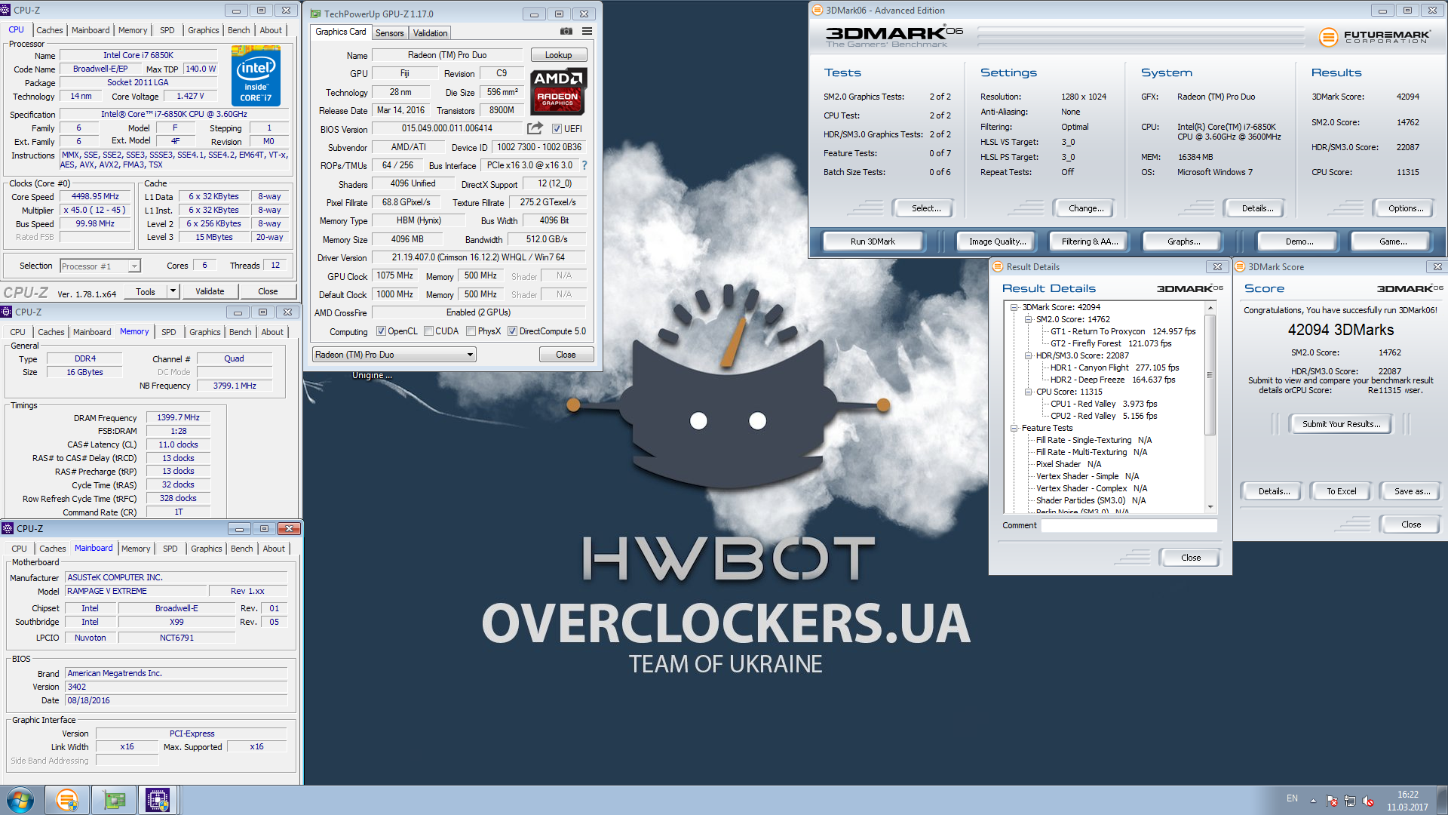Click Run 3DMark button
Screen dimensions: 1448x815
[x=873, y=241]
